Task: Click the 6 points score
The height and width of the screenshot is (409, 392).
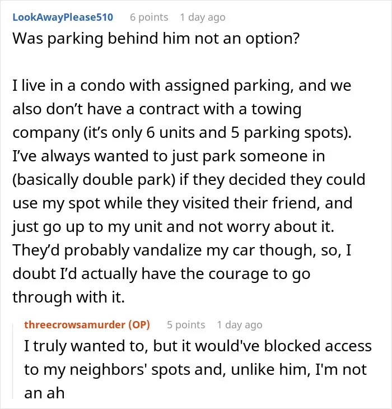Action: tap(149, 17)
